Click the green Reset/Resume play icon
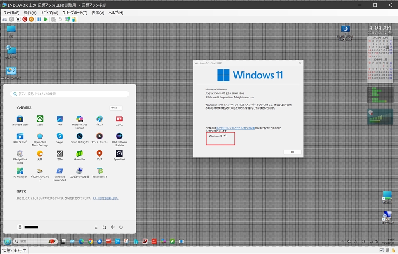 (x=46, y=19)
